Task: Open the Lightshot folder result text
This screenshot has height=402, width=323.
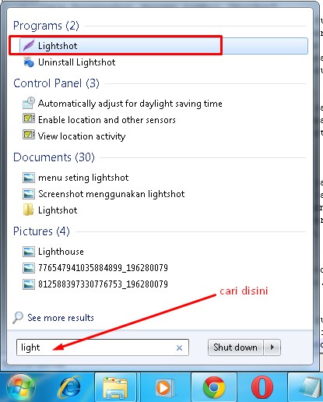Action: (x=58, y=210)
